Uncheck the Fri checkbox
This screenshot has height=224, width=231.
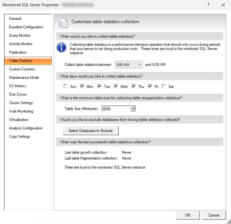tap(150, 86)
